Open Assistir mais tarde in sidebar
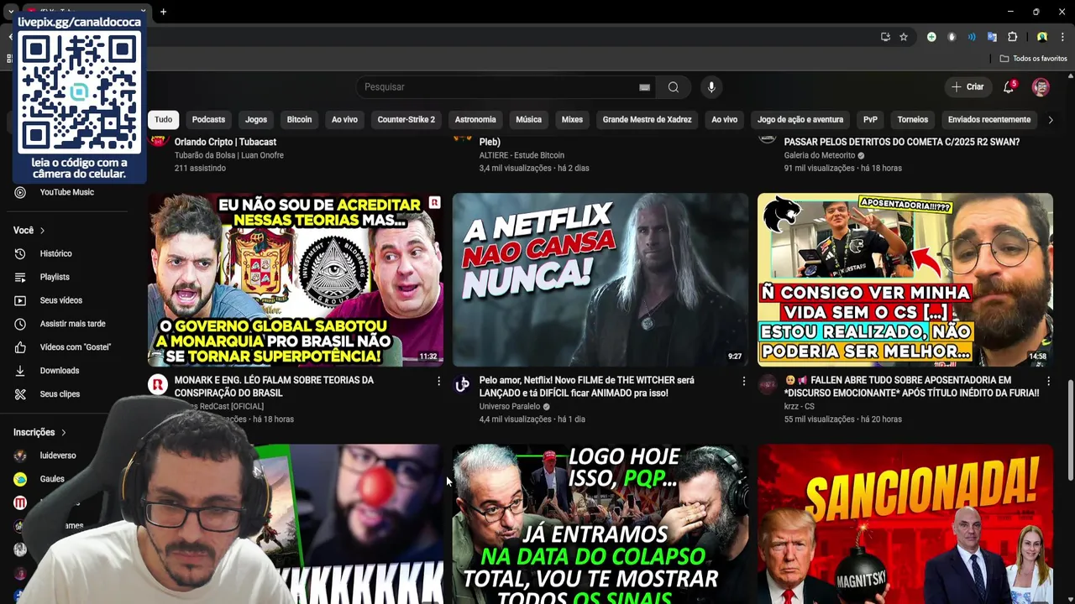The image size is (1075, 604). [72, 324]
